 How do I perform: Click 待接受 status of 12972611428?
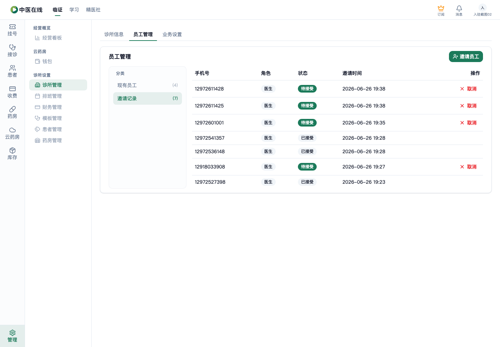[307, 89]
